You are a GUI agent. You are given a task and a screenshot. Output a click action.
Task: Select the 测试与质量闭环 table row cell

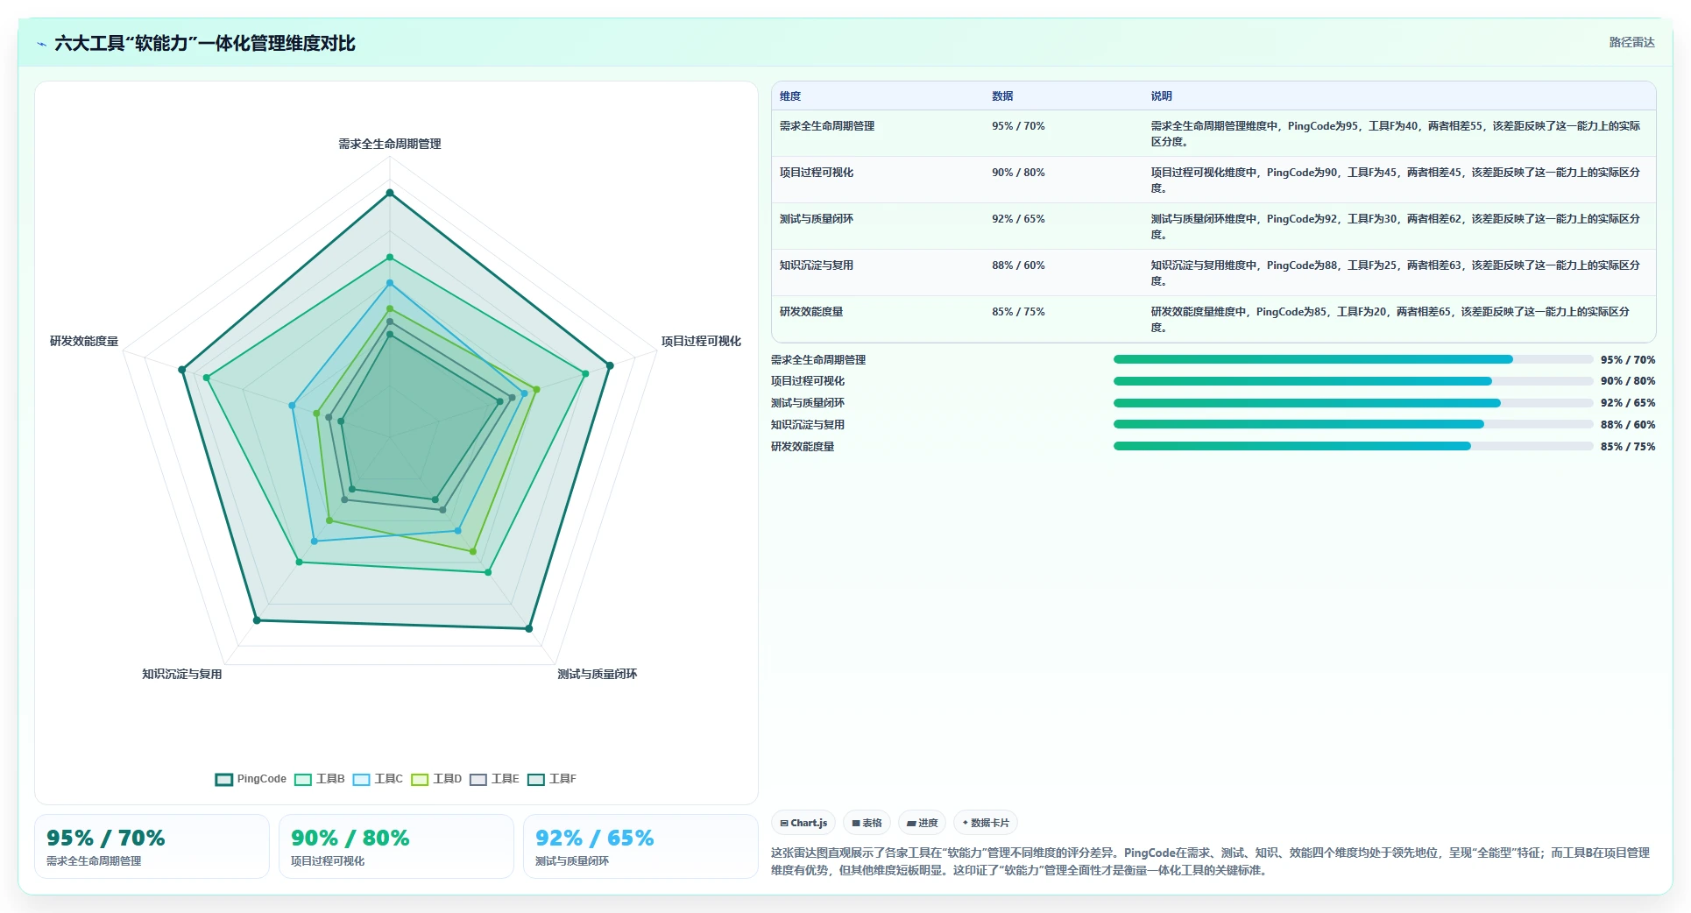pyautogui.click(x=817, y=219)
